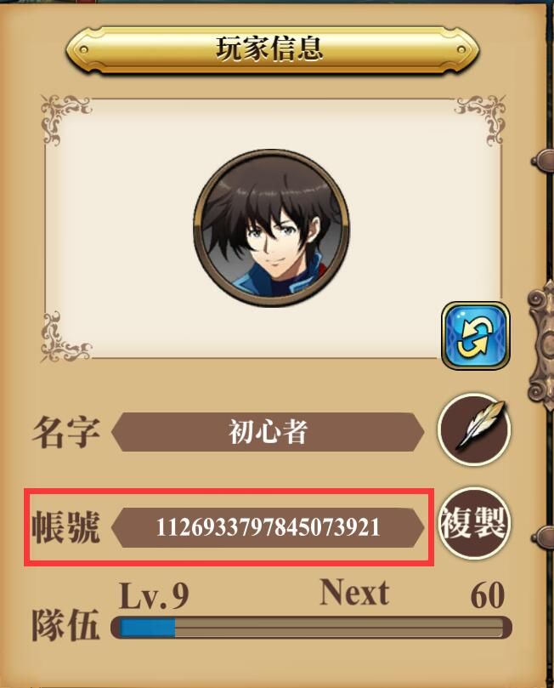Screen dimensions: 554x688
Task: Click the 隊伍 label
Action: (65, 625)
